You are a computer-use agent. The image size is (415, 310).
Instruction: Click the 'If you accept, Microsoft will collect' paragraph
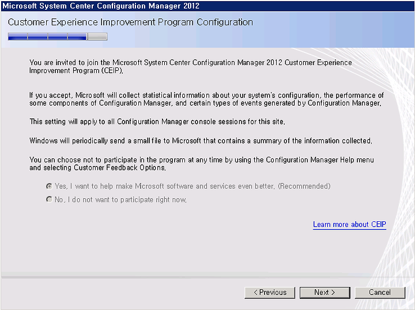point(206,99)
